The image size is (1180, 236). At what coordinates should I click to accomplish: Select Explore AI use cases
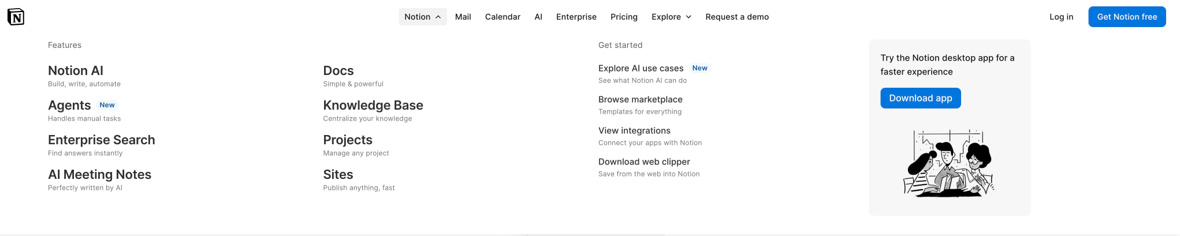641,68
